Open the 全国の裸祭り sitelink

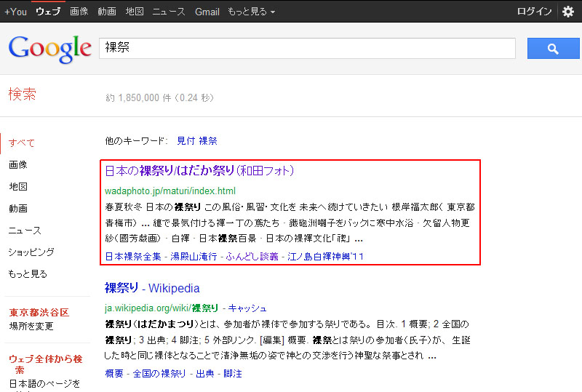click(159, 373)
